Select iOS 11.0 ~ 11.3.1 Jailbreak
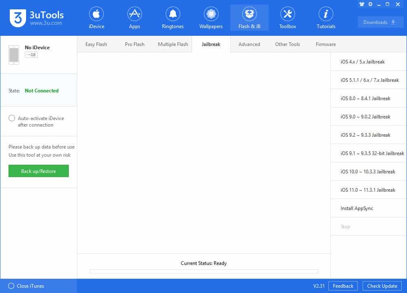Screen dimensions: 407x293 coord(368,190)
